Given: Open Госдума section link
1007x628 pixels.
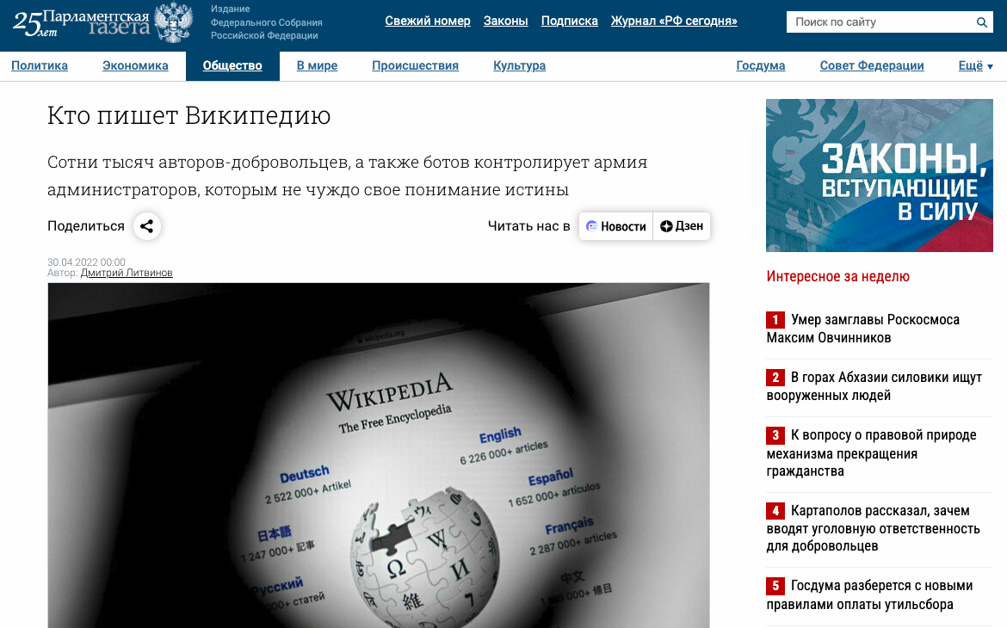Looking at the screenshot, I should (760, 65).
